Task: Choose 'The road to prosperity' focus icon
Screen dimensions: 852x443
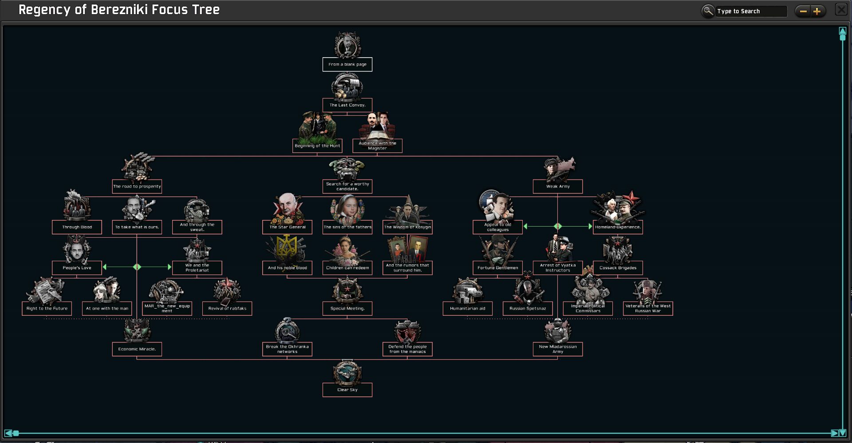Action: (x=137, y=167)
